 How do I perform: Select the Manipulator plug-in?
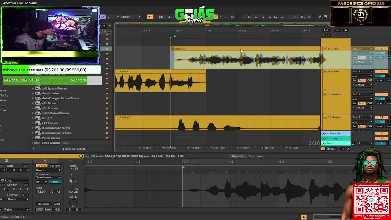pos(50,93)
